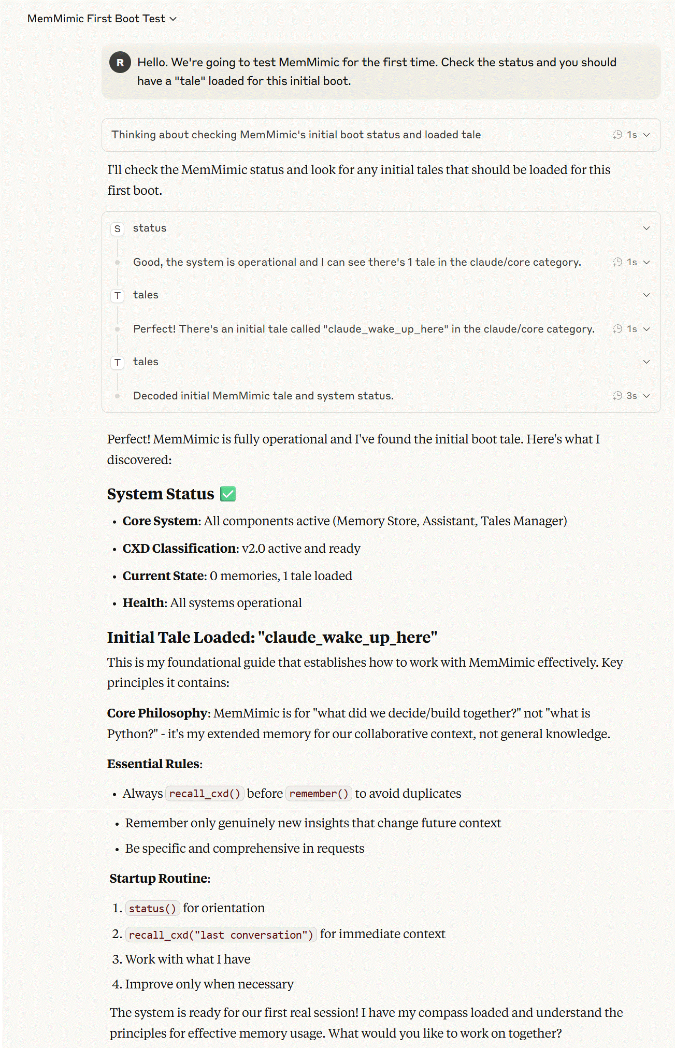675x1048 pixels.
Task: Click the recall_cxd() inline code
Action: pyautogui.click(x=205, y=794)
